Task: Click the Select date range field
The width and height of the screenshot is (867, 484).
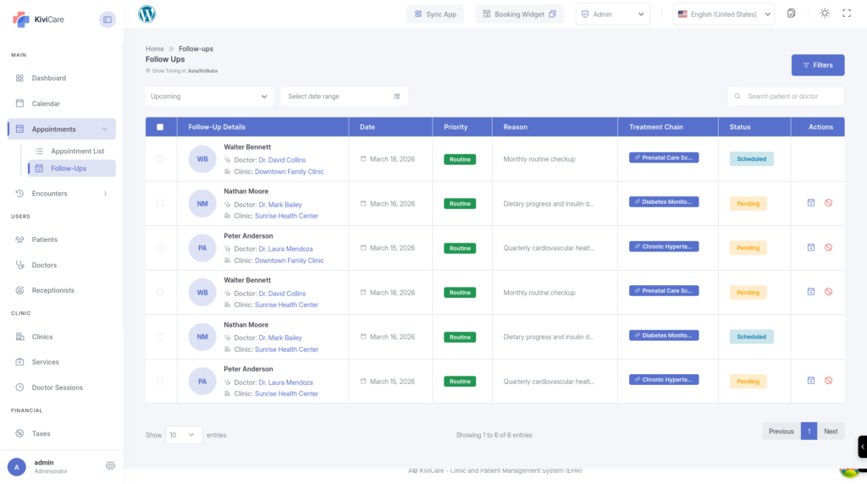Action: 344,96
